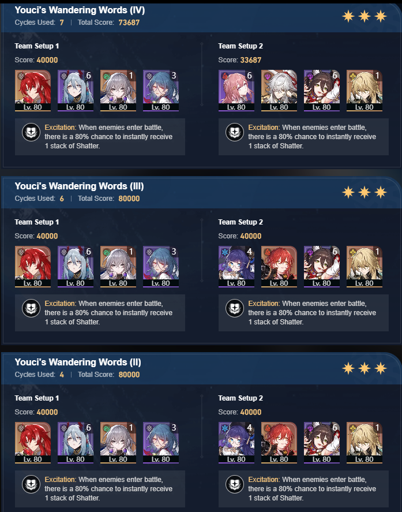Click Excitation buff icon under II Team Setup 2
Screen dimensions: 402x512
point(235,484)
